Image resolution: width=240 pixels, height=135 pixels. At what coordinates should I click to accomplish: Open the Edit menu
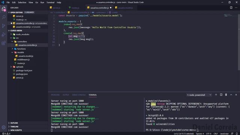tap(14, 3)
